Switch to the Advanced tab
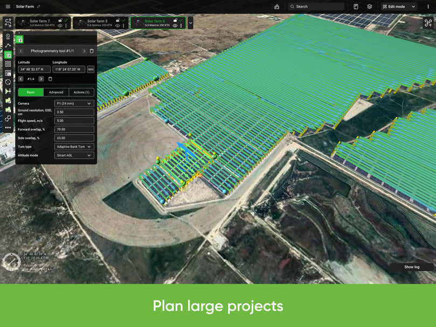Viewport: 436px width, 327px height. pos(56,92)
